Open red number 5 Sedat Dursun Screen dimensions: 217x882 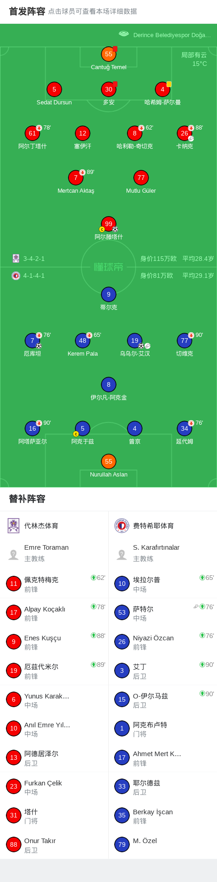tap(54, 89)
